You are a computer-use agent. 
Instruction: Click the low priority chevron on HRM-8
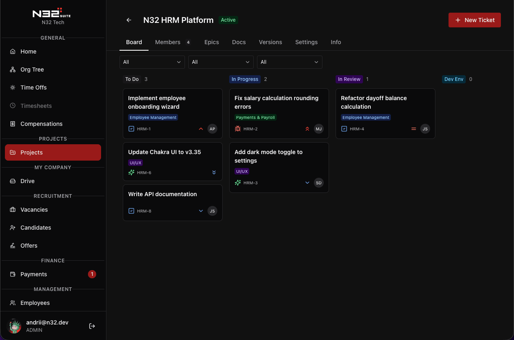click(201, 211)
